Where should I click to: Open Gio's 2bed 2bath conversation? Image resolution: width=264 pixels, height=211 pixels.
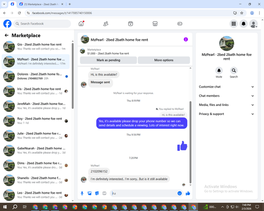[35, 46]
